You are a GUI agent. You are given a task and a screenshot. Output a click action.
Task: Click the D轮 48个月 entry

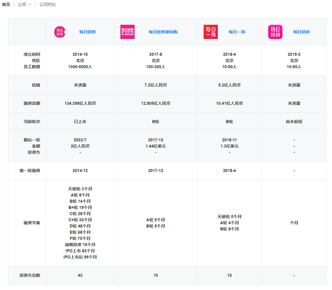[x=80, y=226]
